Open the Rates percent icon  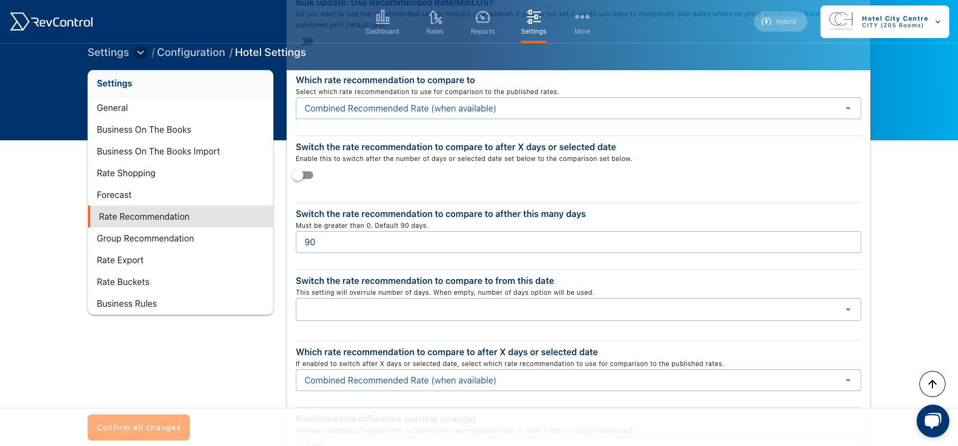435,17
